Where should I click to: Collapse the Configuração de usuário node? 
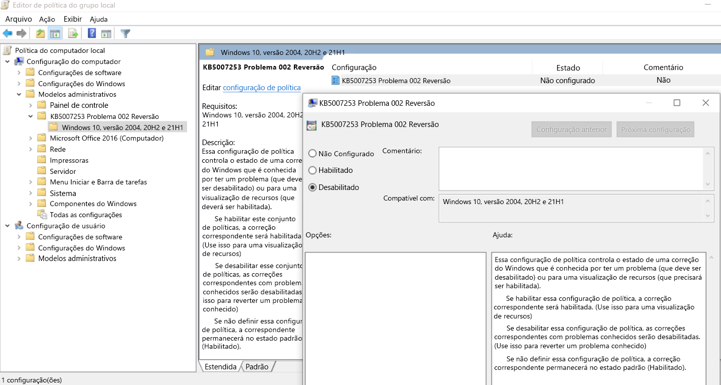(7, 226)
